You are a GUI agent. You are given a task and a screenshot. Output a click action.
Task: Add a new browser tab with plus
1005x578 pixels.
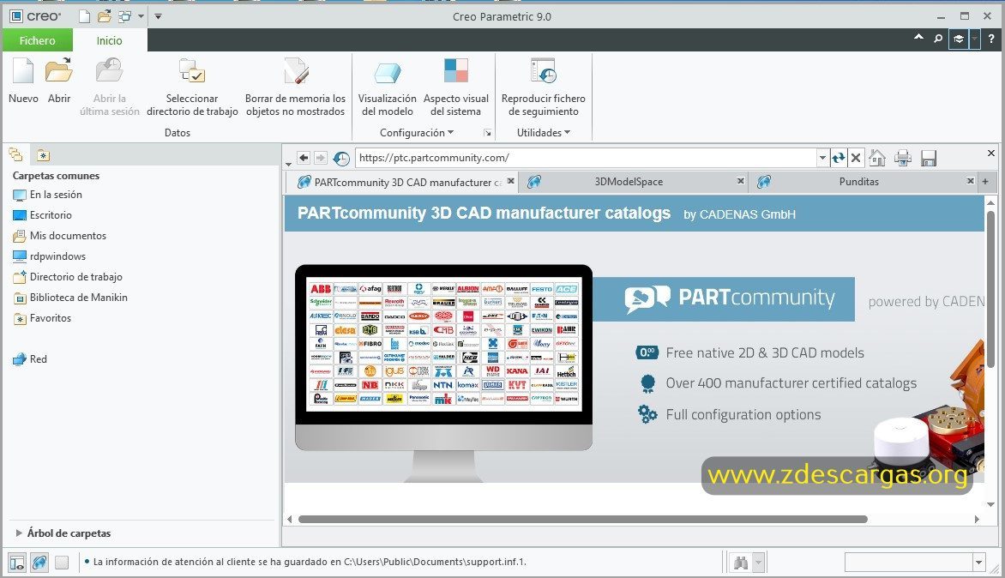coord(985,181)
